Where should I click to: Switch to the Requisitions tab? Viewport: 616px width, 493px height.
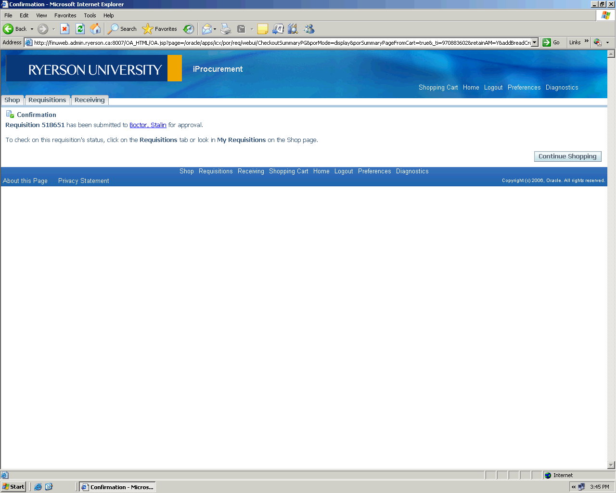(47, 100)
